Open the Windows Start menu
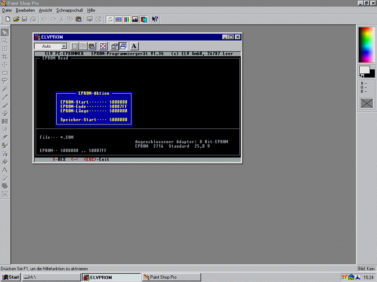 click(x=10, y=277)
